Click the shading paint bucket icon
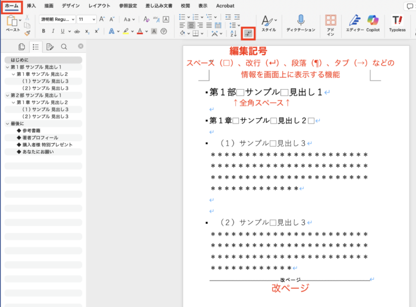 coord(182,33)
